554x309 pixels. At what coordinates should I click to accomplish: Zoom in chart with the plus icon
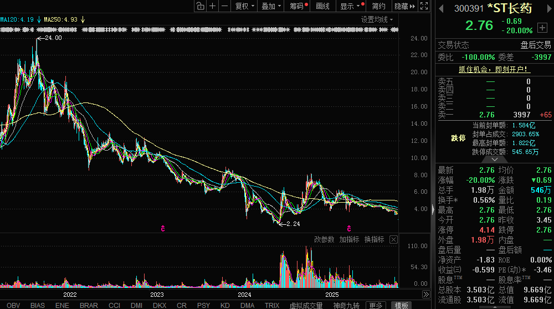coord(212,6)
